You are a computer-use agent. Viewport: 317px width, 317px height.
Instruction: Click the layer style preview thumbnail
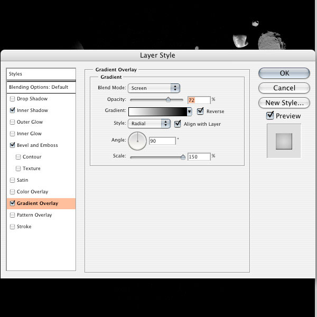[x=284, y=141]
